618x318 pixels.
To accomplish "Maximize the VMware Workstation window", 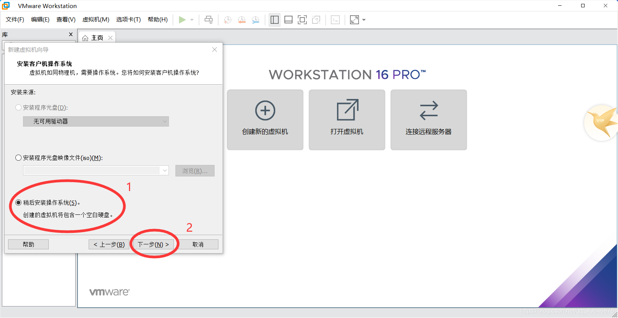I will coord(583,6).
